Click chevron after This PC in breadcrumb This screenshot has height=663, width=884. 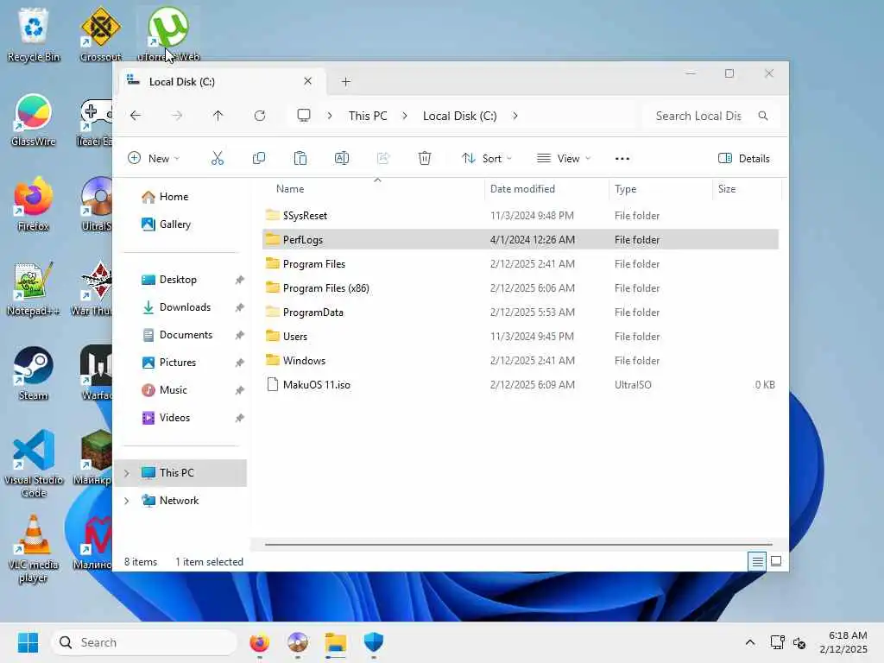click(405, 116)
